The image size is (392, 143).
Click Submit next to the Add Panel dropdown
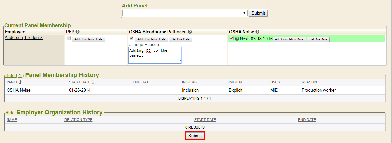tap(259, 13)
